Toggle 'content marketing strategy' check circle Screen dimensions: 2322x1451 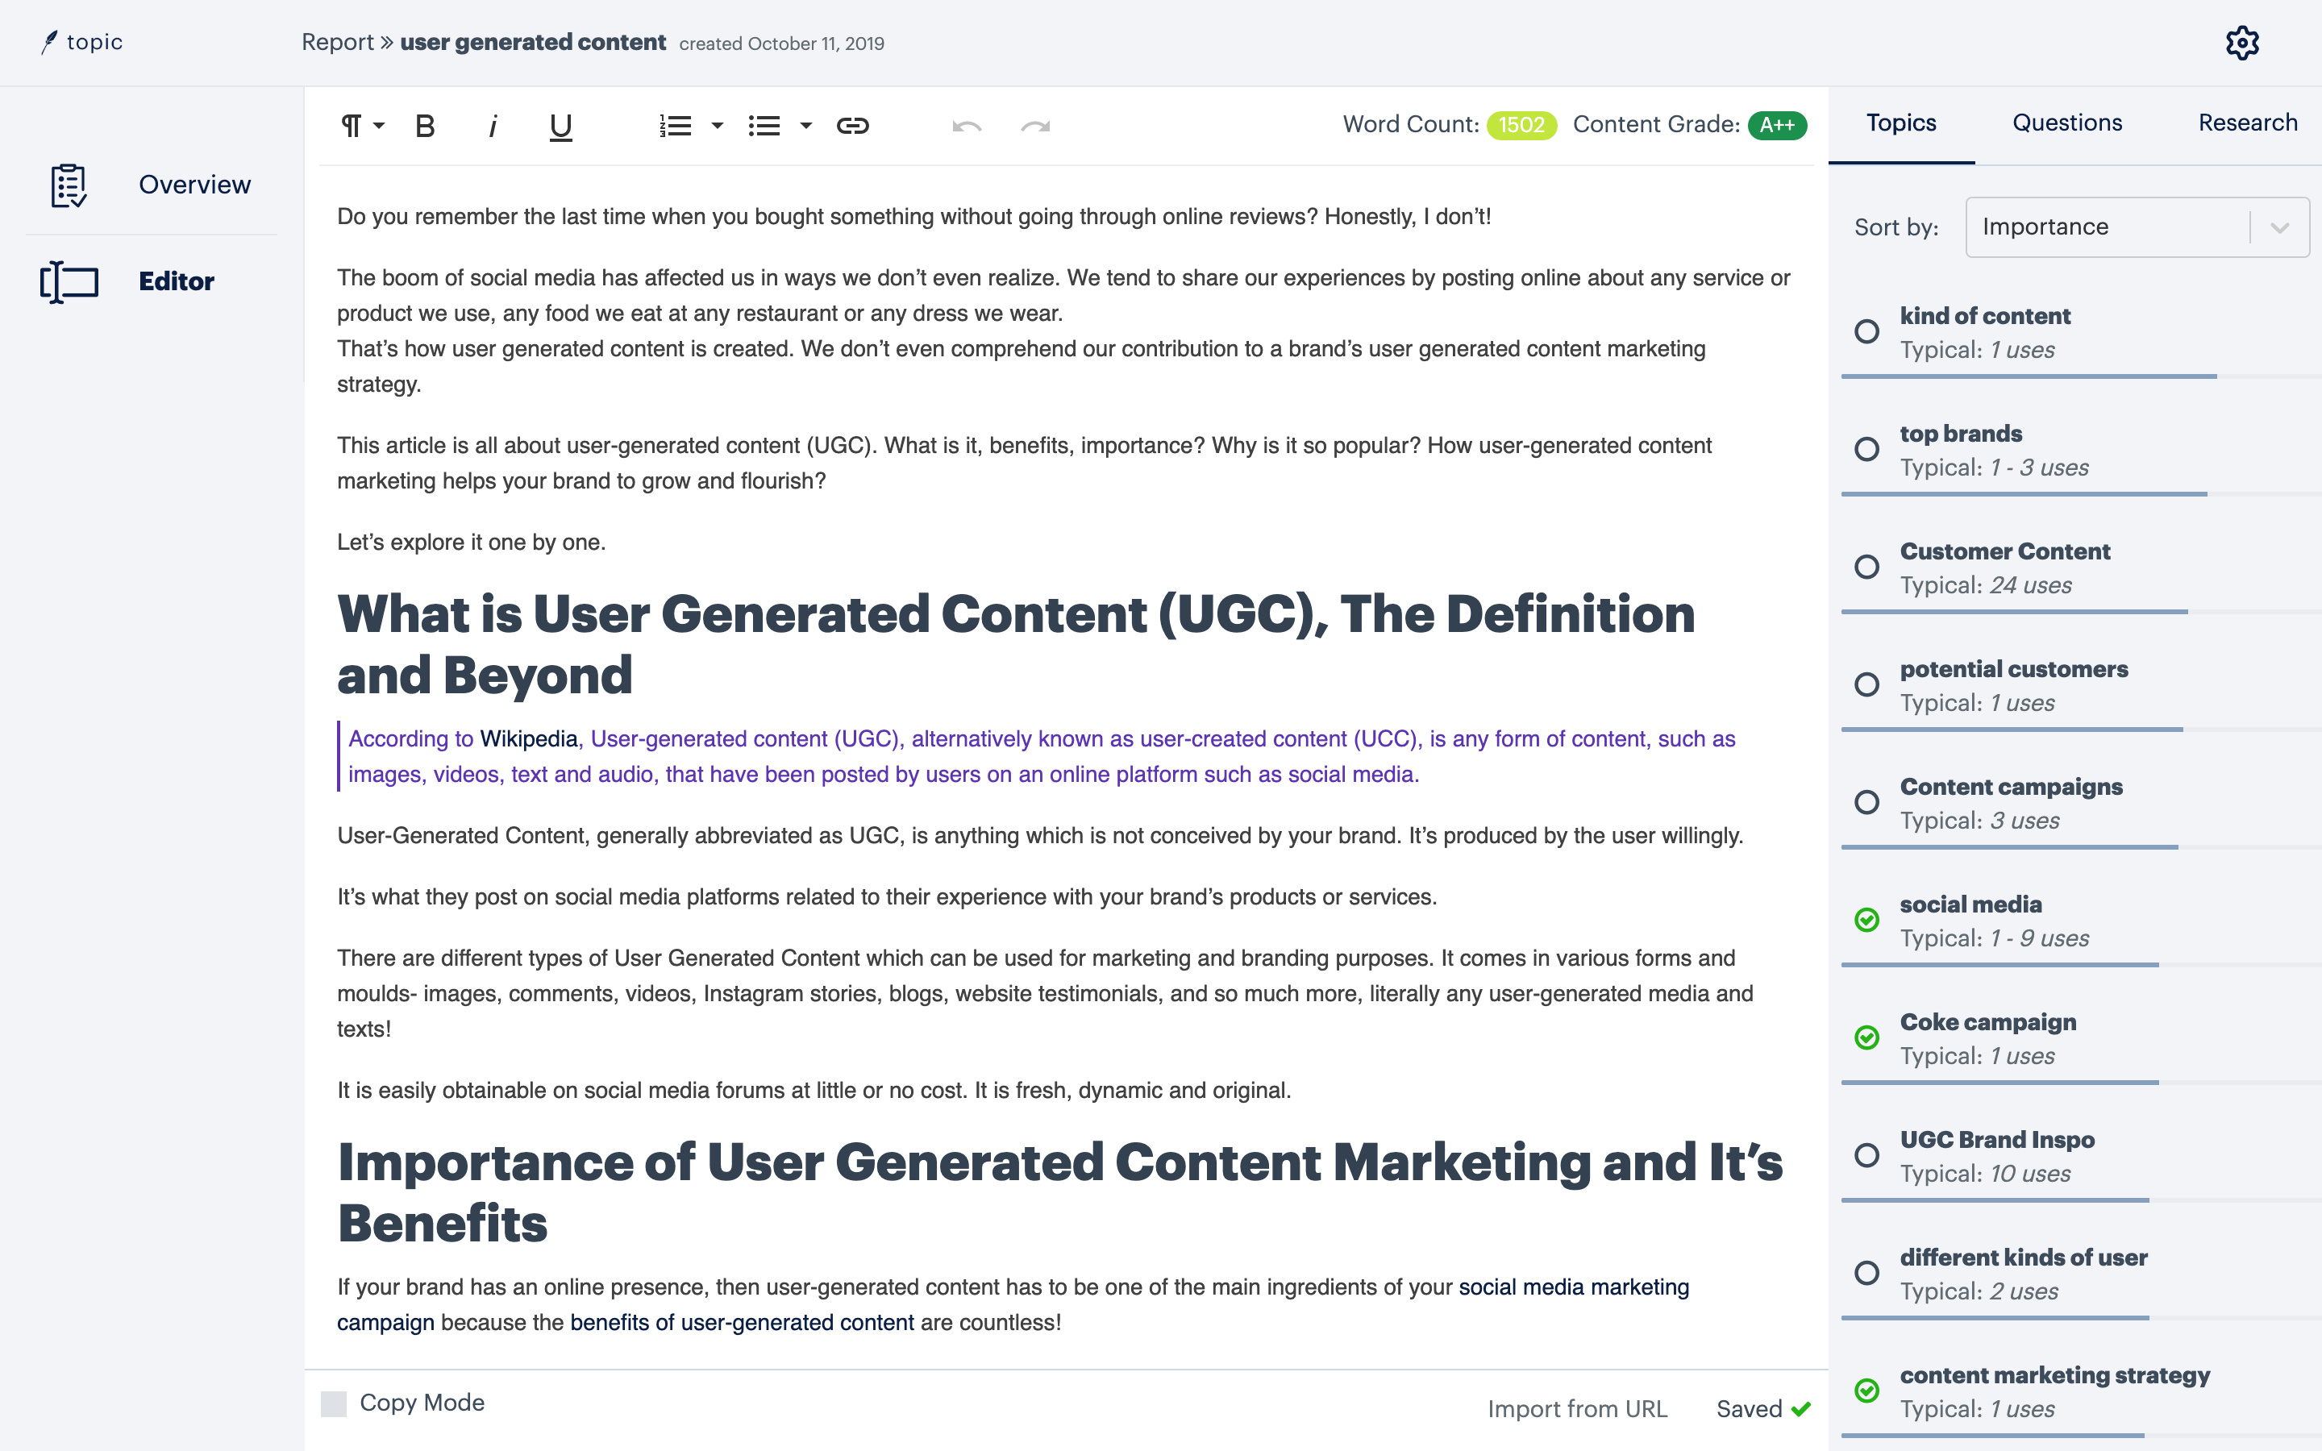tap(1867, 1391)
